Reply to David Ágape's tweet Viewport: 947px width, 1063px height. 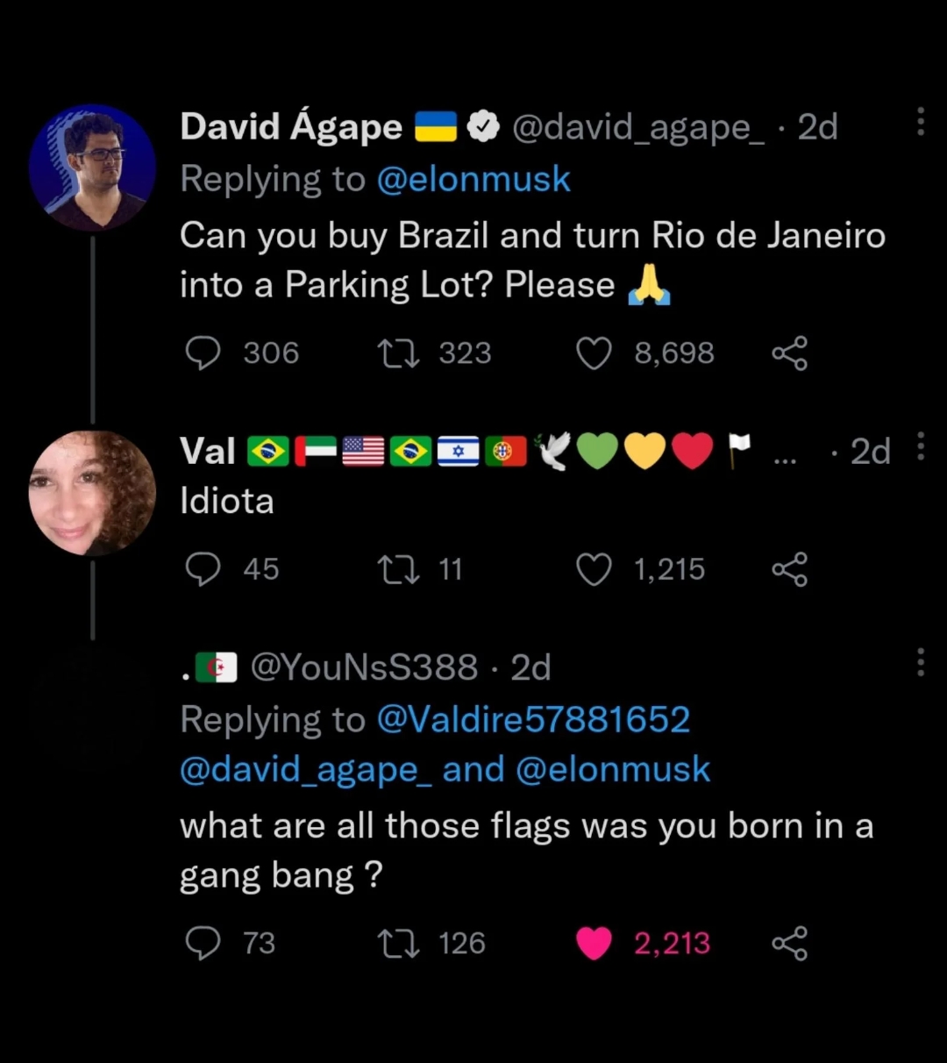click(x=203, y=353)
